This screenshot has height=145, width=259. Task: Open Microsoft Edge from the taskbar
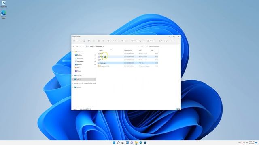click(140, 143)
